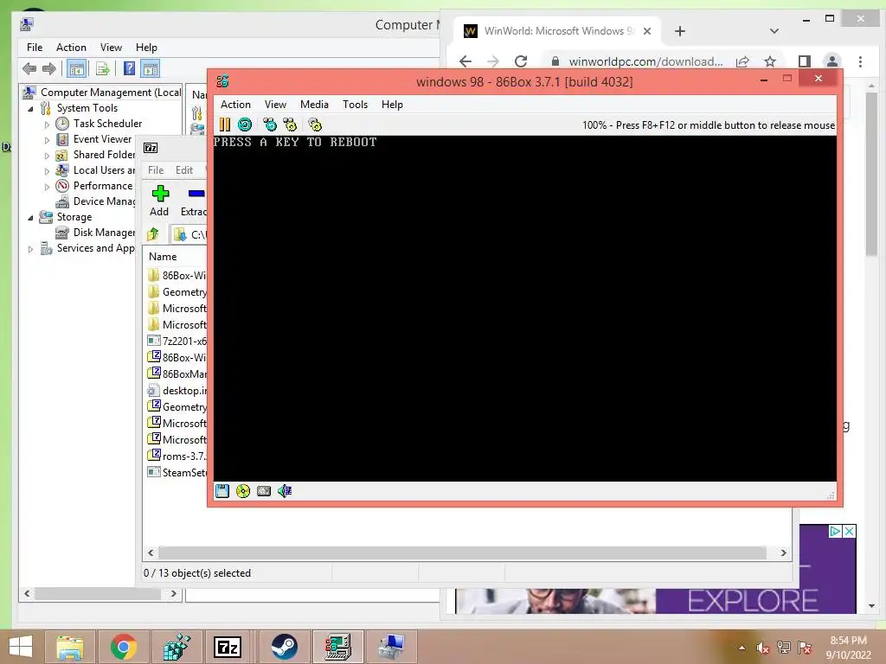Open Steam from the taskbar
This screenshot has height=664, width=886.
pos(284,647)
